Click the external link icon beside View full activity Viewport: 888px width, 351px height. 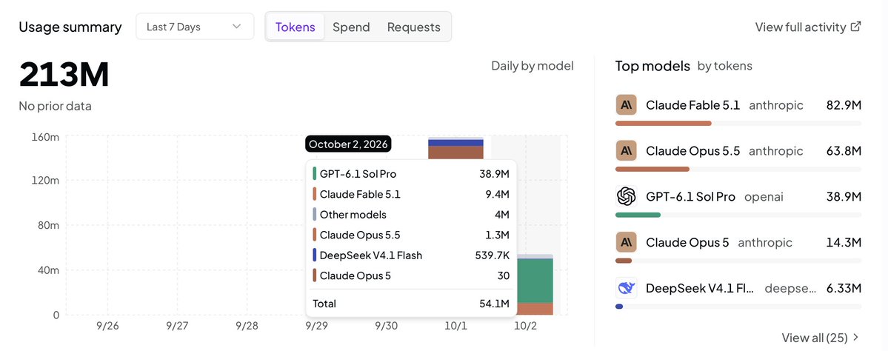(x=856, y=27)
